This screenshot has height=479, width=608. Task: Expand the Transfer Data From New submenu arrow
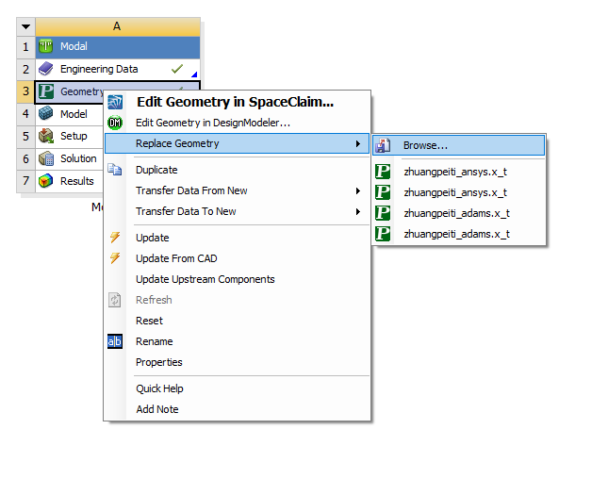(358, 190)
